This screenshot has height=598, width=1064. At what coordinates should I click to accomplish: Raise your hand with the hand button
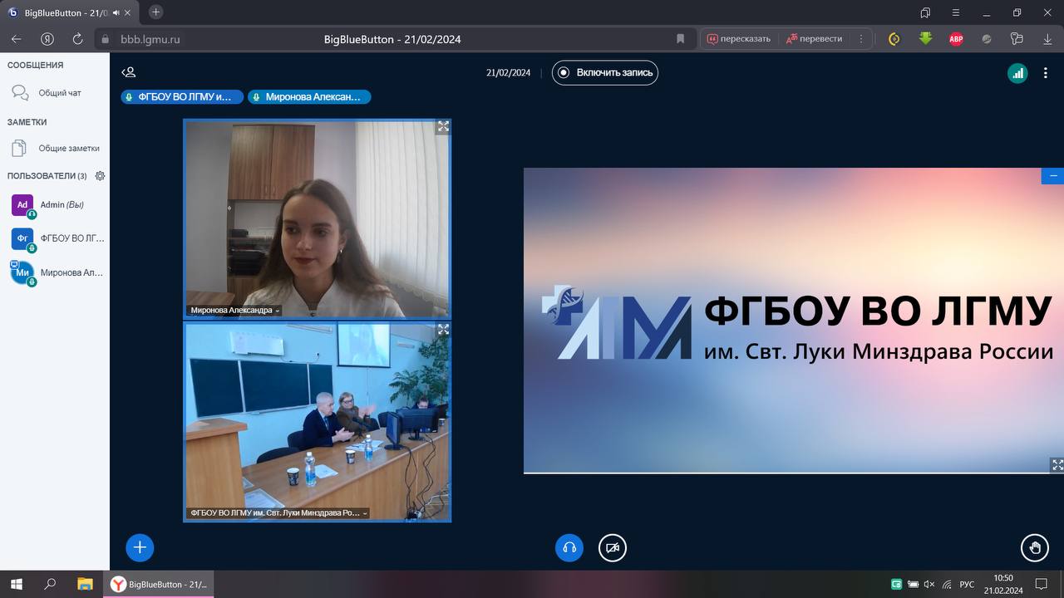(x=1035, y=547)
